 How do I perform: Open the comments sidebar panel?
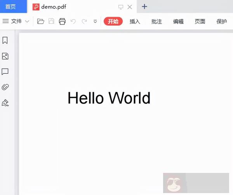point(5,72)
